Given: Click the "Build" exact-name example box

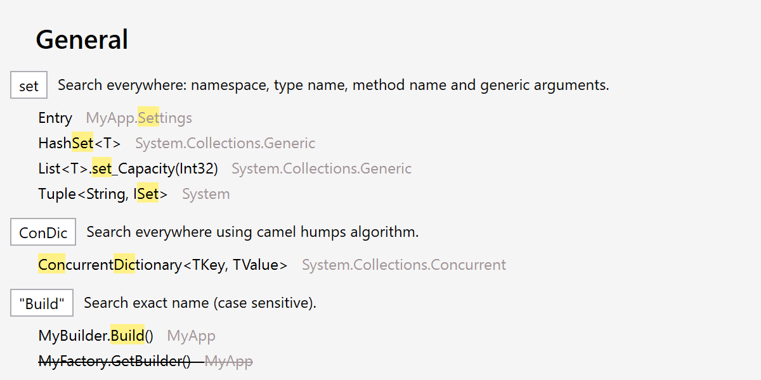Looking at the screenshot, I should point(42,303).
